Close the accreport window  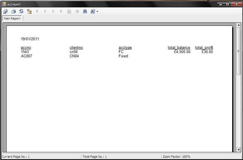(236, 4)
